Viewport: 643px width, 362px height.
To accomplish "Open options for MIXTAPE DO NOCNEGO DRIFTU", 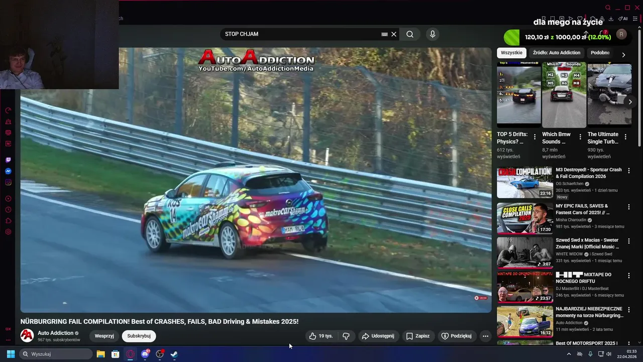I will pos(628,276).
